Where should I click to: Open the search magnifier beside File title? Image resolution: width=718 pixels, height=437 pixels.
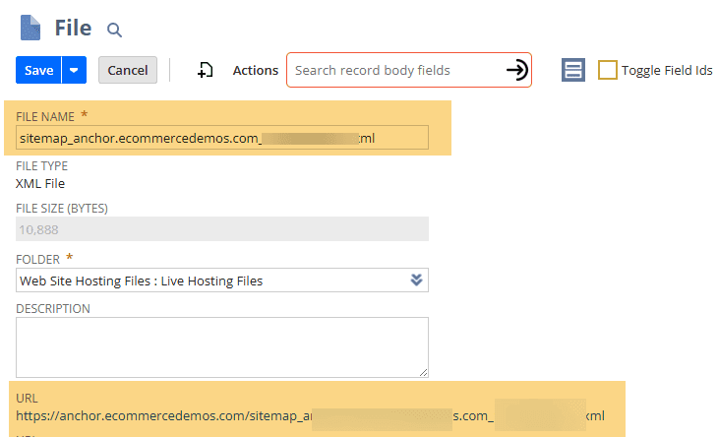[114, 31]
